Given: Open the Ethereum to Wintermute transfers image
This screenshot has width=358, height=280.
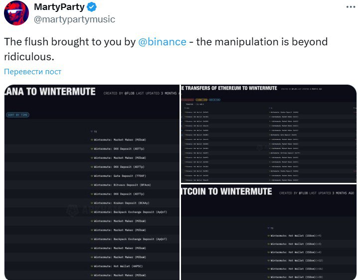Looking at the screenshot, I should (x=269, y=133).
